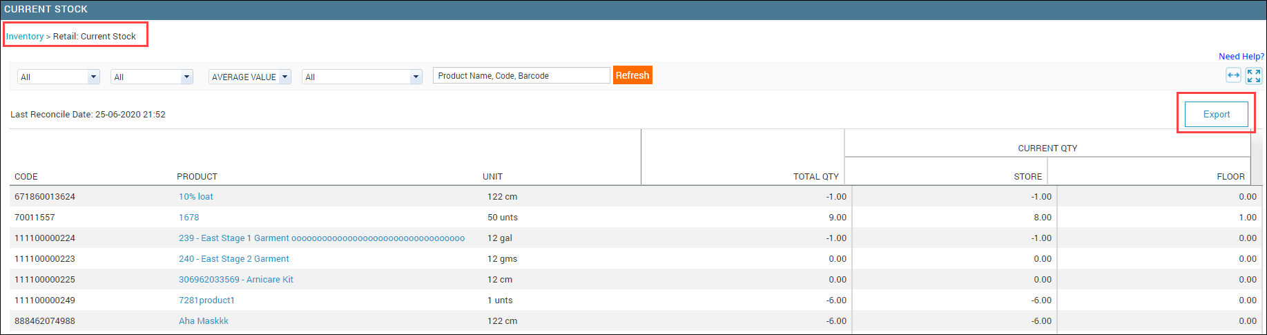Click store quantity 8.00 for product 1678

pyautogui.click(x=1043, y=218)
